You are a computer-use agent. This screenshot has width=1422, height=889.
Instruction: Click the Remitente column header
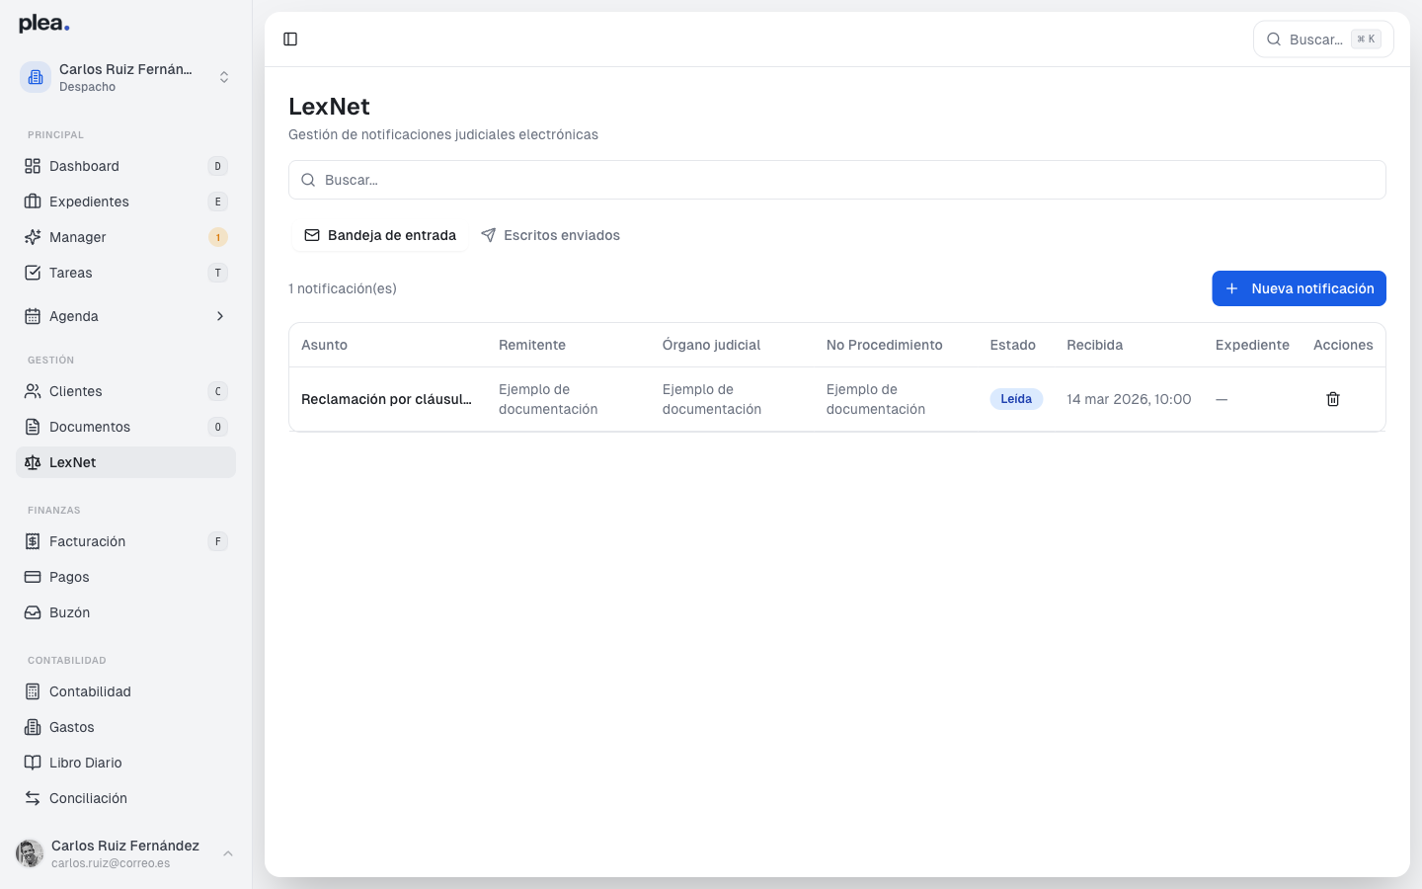tap(532, 345)
